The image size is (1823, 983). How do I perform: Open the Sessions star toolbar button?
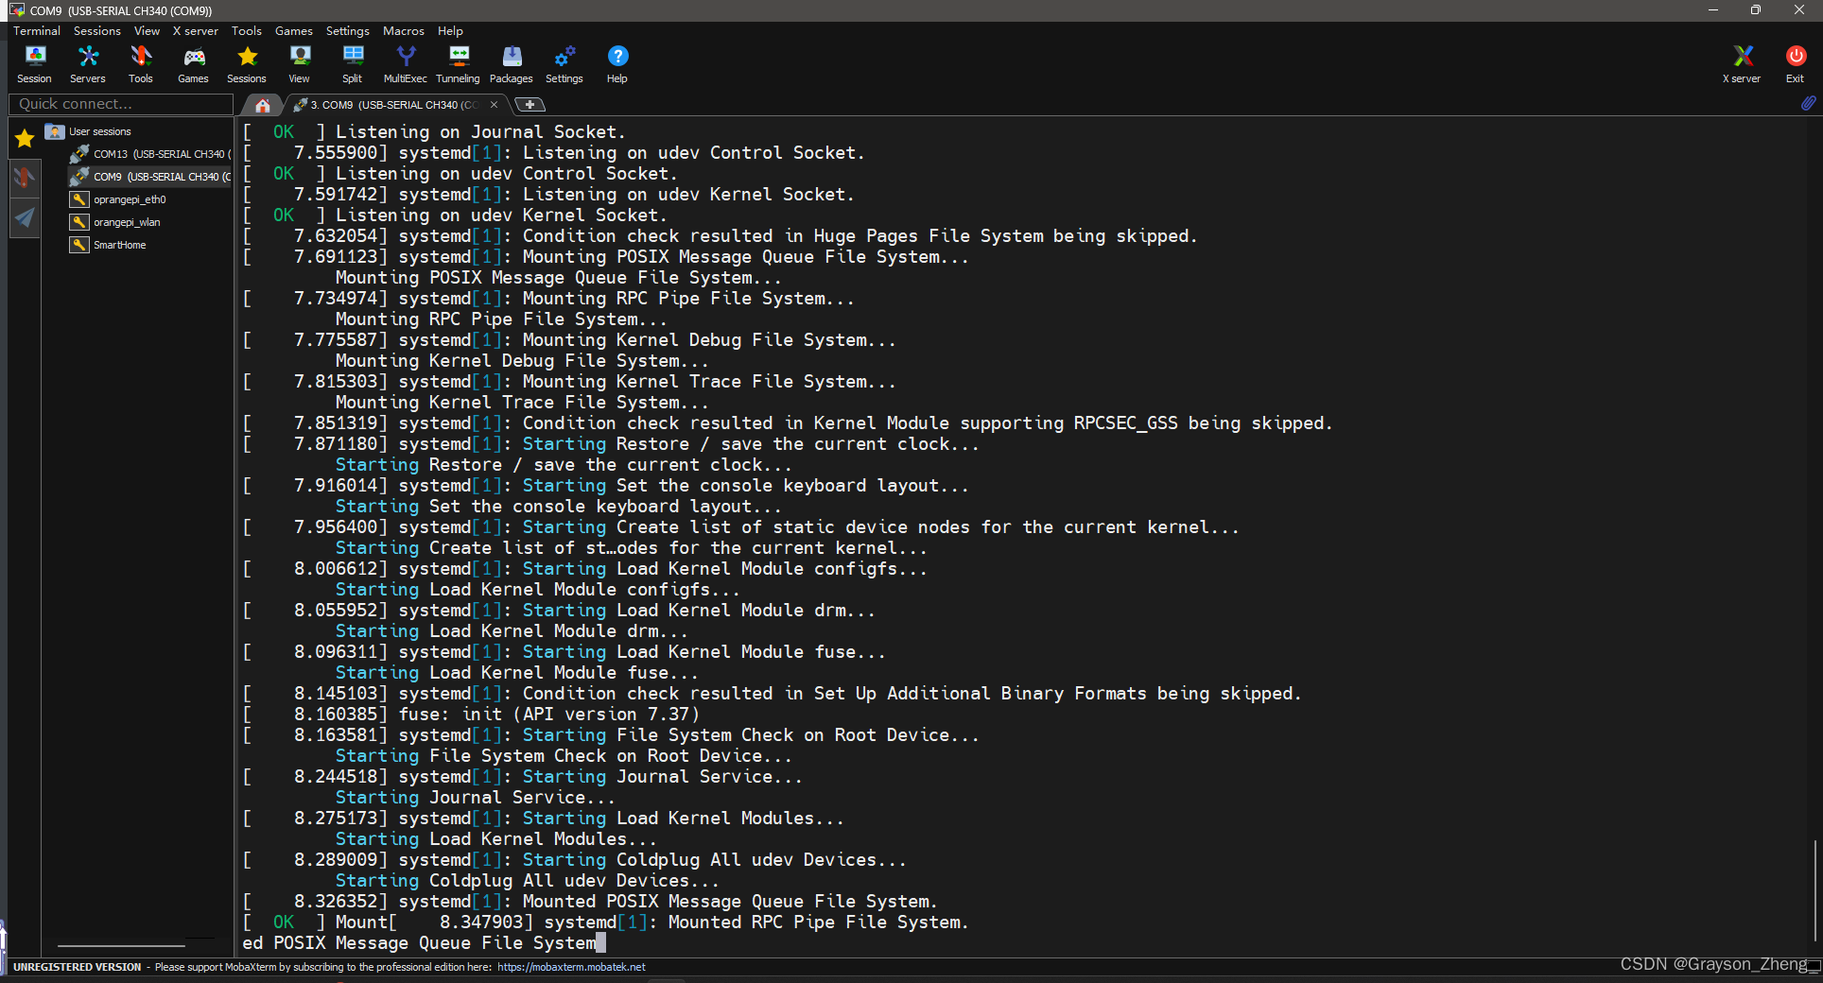tap(247, 64)
